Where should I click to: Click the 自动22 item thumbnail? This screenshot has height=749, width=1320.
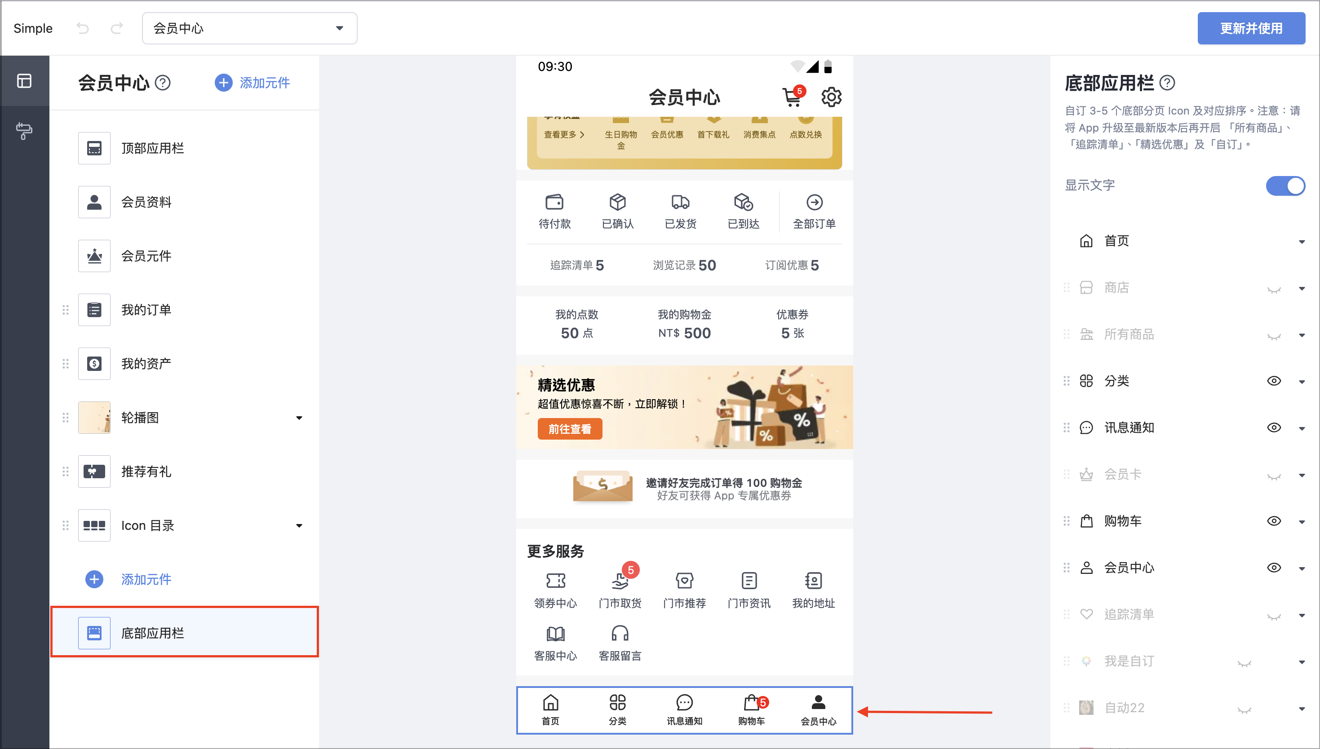click(x=1086, y=708)
